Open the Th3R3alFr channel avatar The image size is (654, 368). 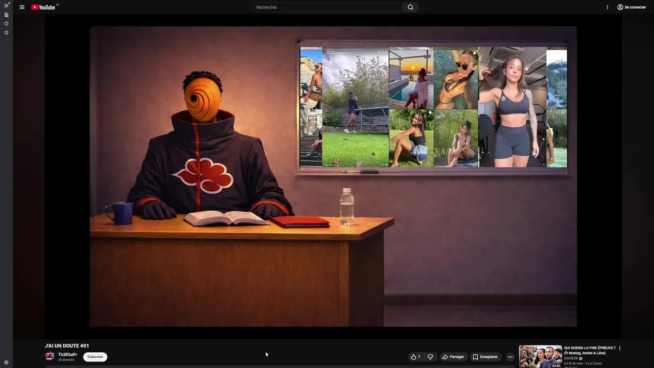[50, 356]
